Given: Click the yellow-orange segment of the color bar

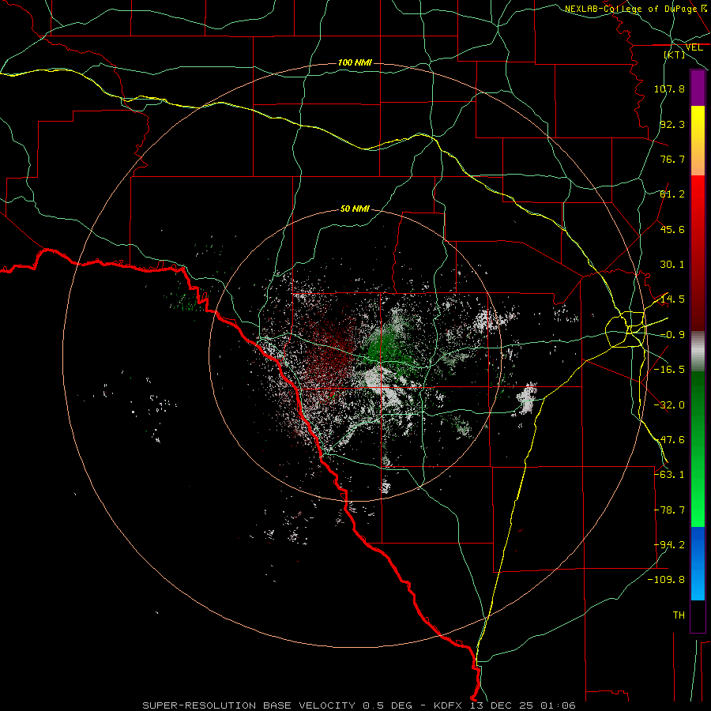Looking at the screenshot, I should click(698, 141).
